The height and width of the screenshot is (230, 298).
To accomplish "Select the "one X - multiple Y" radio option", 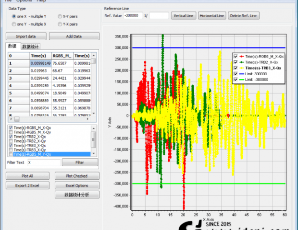I will tap(14, 16).
